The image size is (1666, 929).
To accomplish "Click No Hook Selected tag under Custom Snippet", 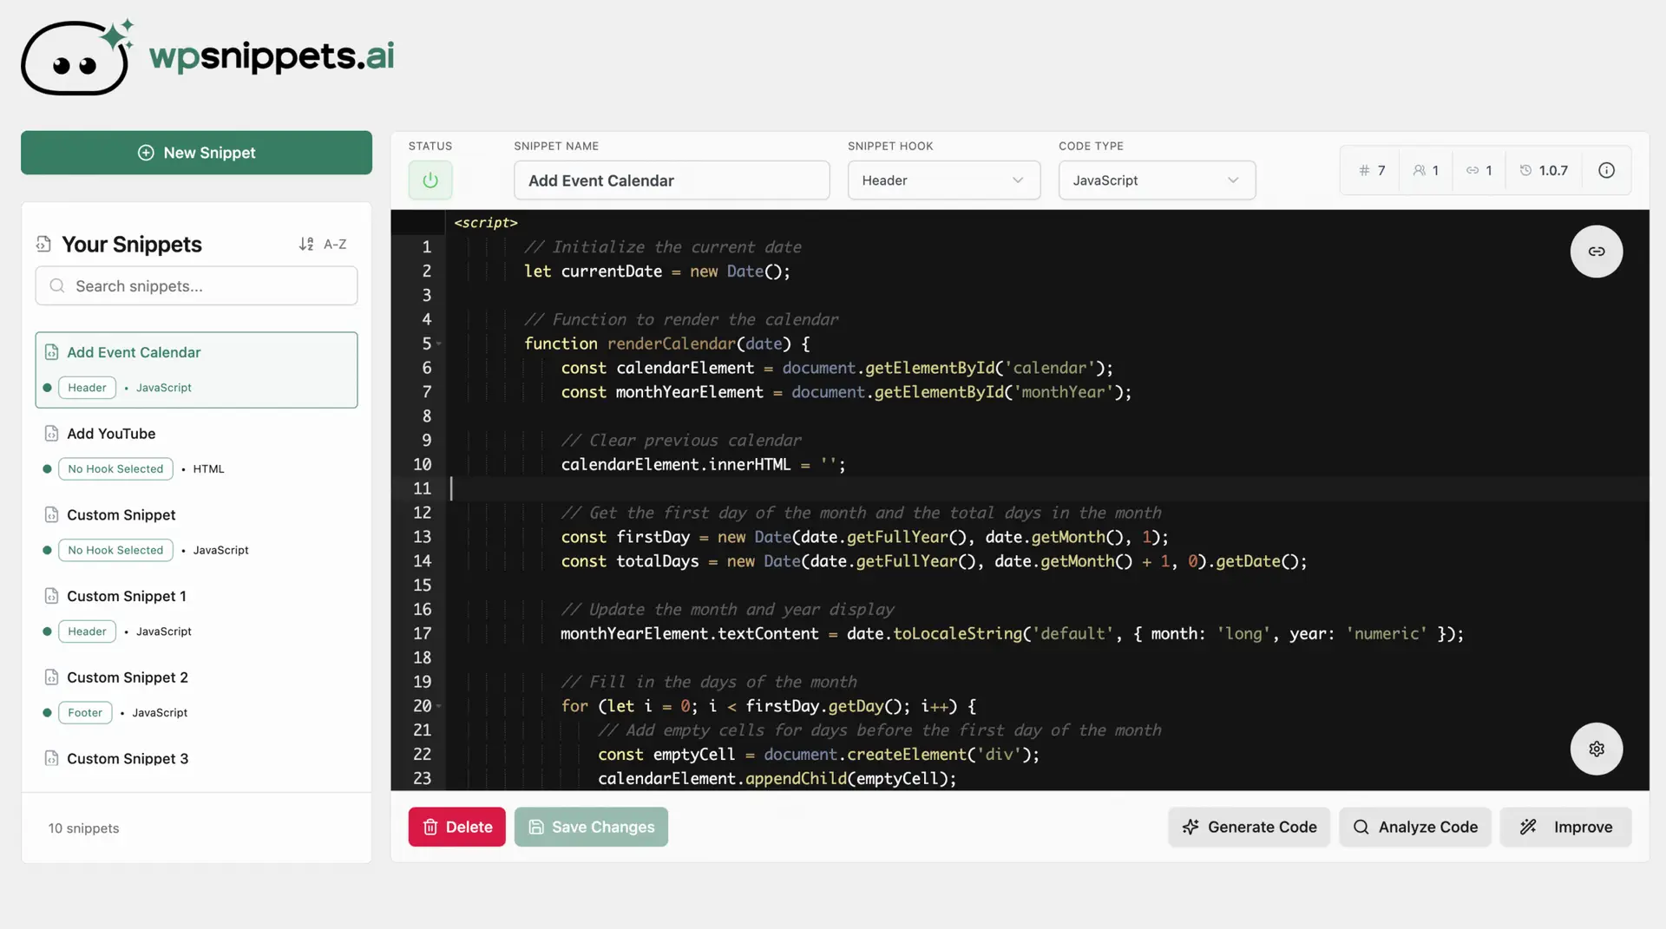I will 115,551.
